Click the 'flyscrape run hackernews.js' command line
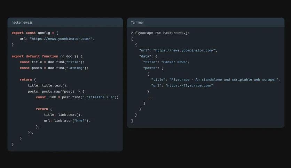291x168 pixels. point(162,33)
